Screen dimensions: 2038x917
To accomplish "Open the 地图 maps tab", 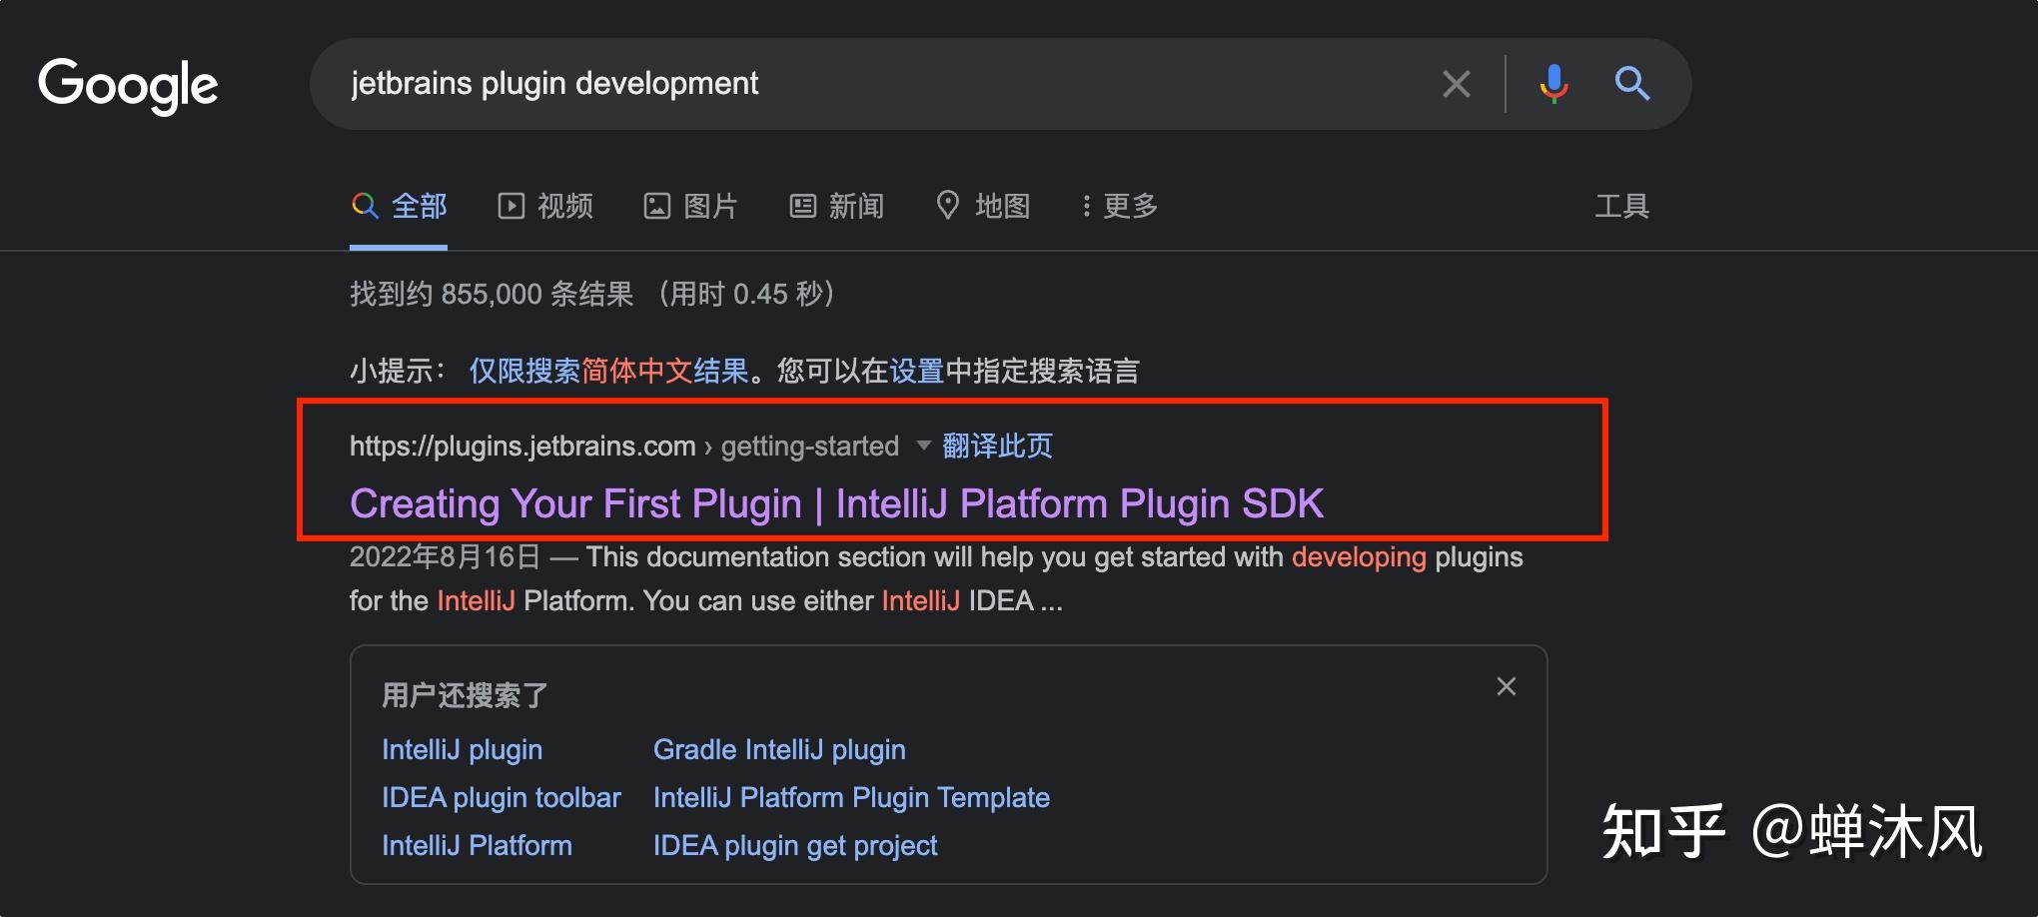I will coord(983,206).
